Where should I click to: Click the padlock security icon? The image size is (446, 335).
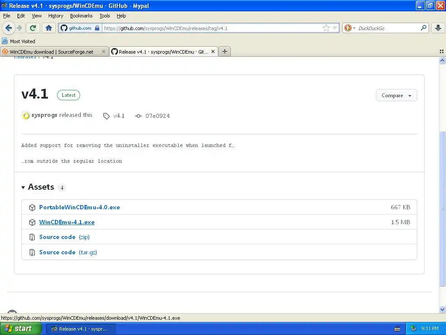tap(97, 28)
